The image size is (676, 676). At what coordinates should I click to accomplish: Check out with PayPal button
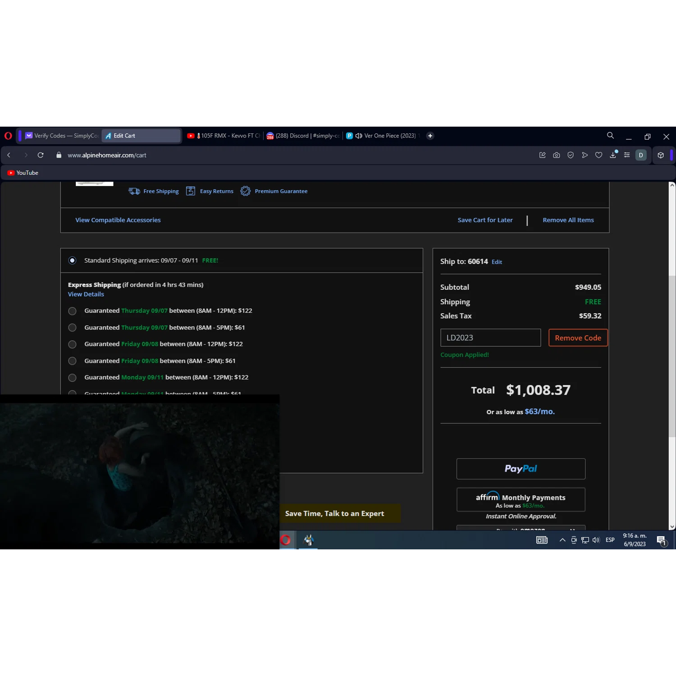[x=521, y=469]
